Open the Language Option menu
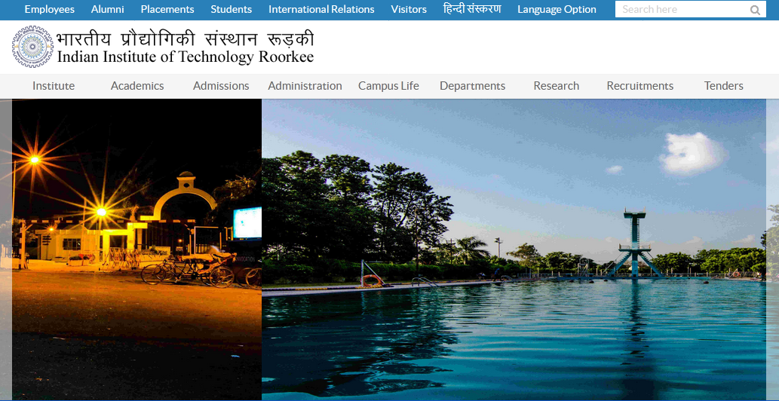This screenshot has height=401, width=779. point(557,10)
